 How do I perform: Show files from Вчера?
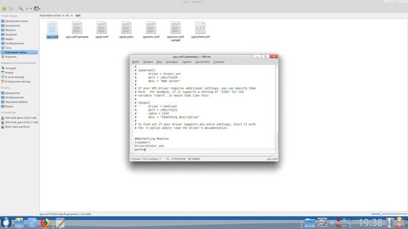9,73
